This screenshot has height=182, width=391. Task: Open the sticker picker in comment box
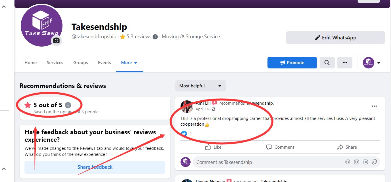pyautogui.click(x=374, y=162)
